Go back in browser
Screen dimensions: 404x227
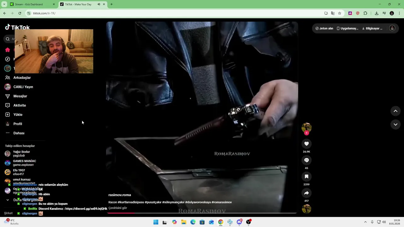pos(4,13)
